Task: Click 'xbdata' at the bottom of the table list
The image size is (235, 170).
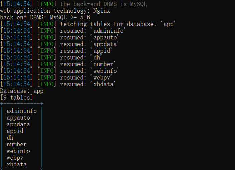Action: pos(17,164)
